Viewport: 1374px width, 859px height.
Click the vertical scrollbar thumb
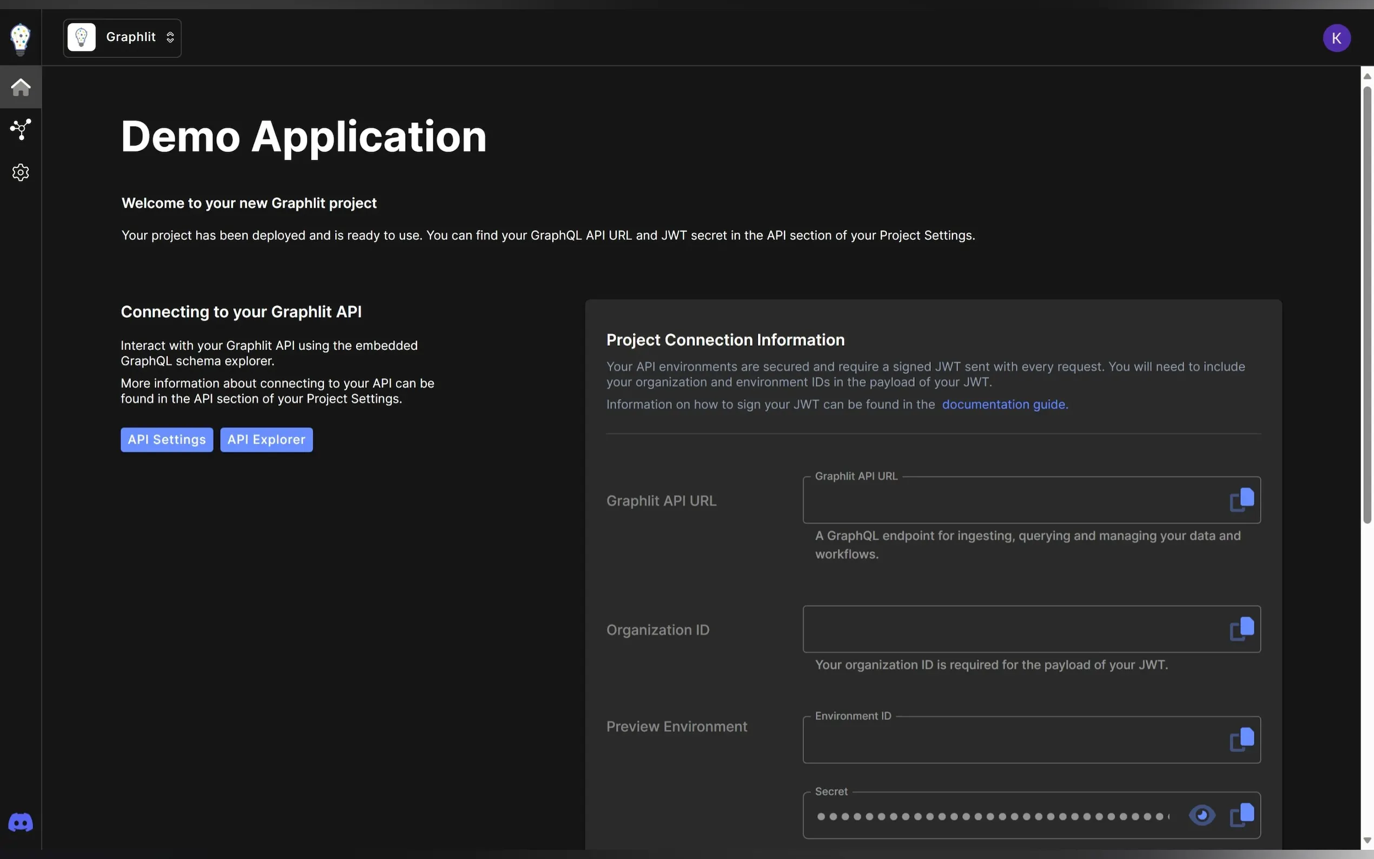(x=1367, y=304)
